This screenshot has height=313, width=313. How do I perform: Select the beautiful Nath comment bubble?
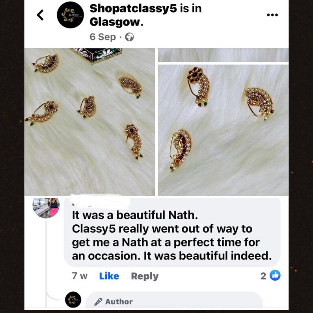[172, 232]
